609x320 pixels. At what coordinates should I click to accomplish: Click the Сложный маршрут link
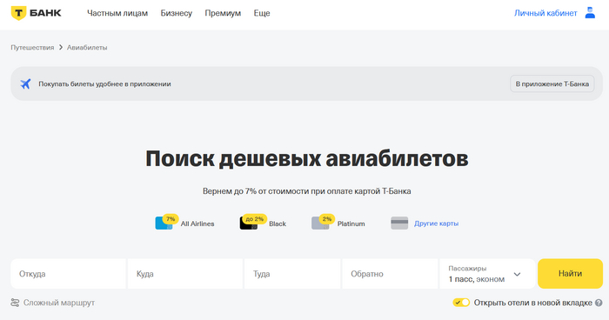(x=59, y=303)
